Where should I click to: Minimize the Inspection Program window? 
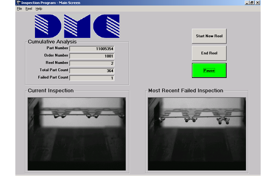pyautogui.click(x=247, y=3)
